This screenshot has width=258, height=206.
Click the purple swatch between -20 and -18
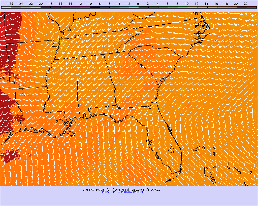tap(46, 7)
